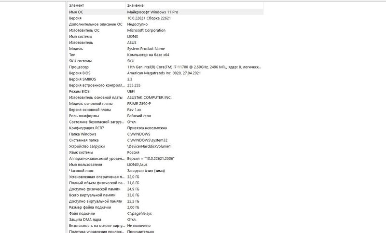386x233 pixels.
Task: Click the "Значение" column header
Action: coord(135,5)
